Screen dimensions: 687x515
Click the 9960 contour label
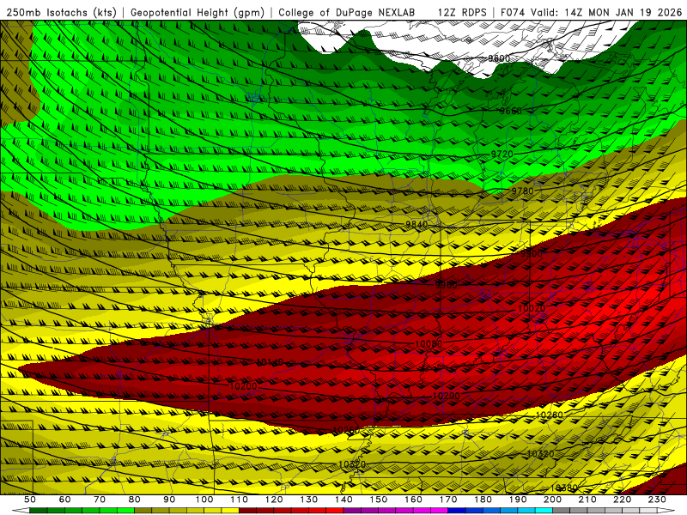[x=446, y=285]
